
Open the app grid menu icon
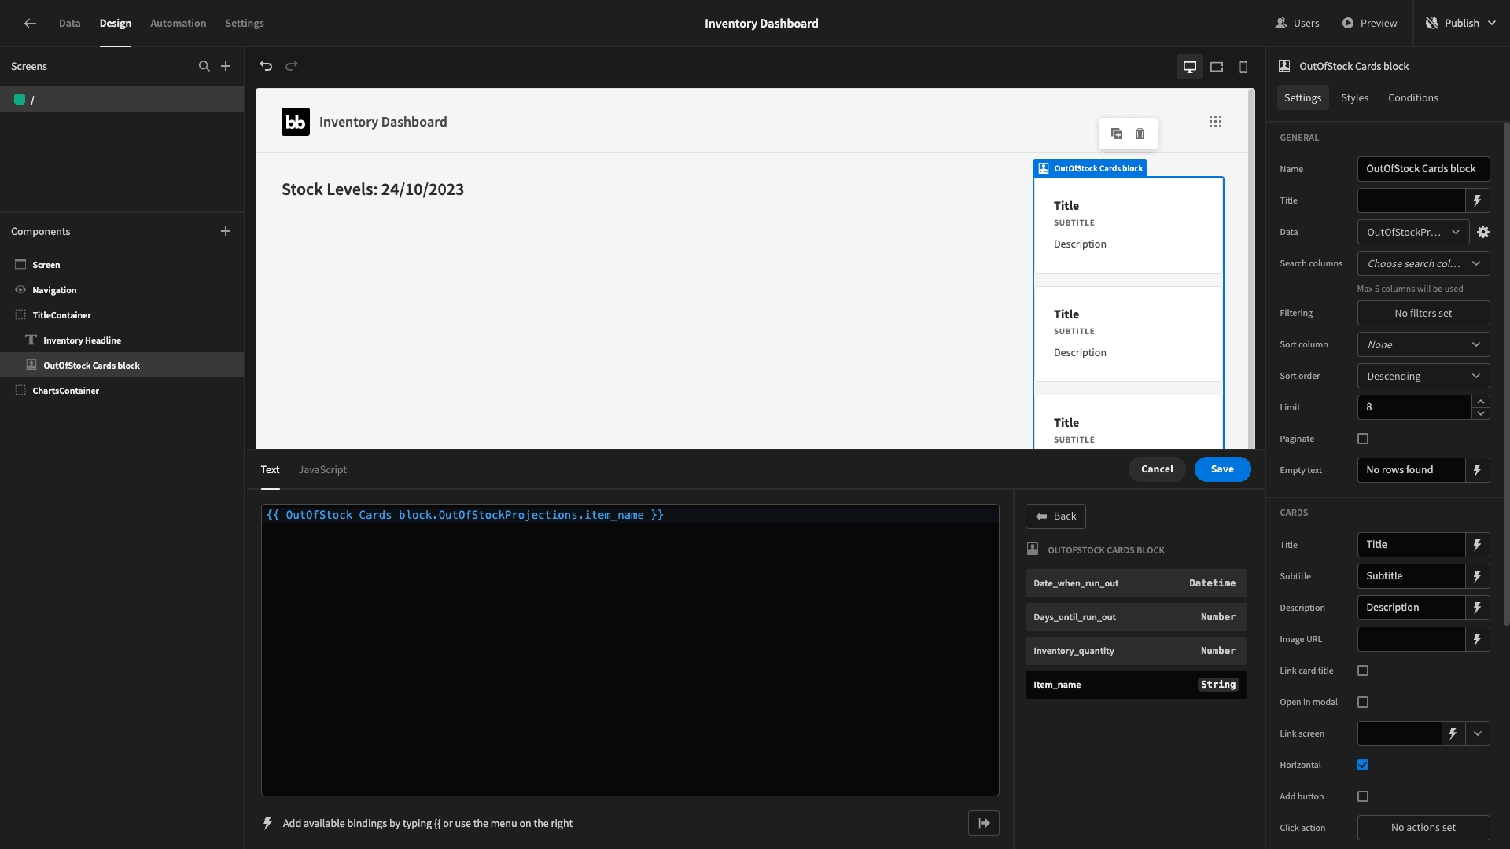(x=1216, y=122)
